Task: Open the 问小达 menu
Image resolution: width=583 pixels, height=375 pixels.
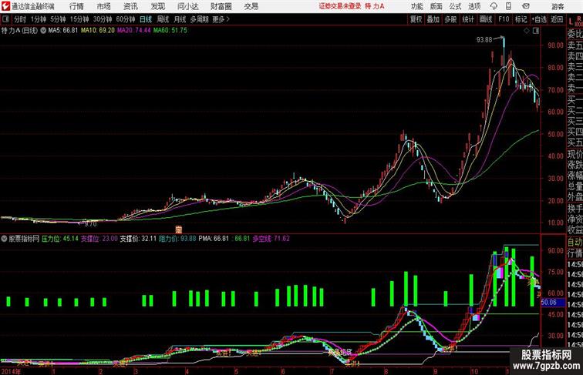Action: [187, 6]
